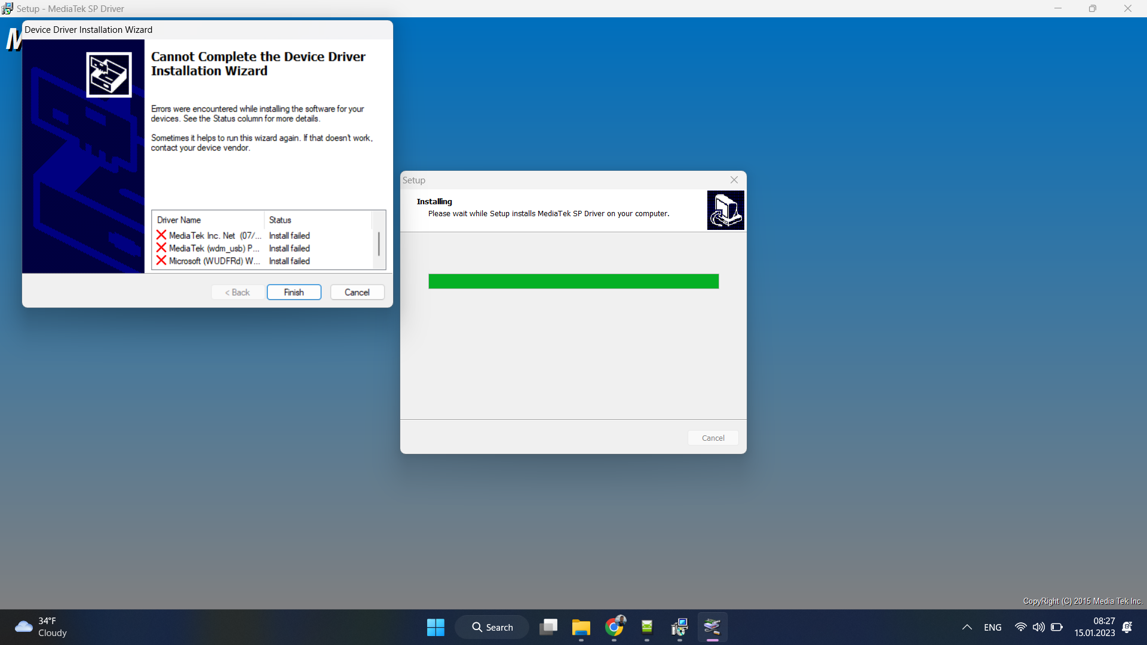Image resolution: width=1147 pixels, height=645 pixels.
Task: Open the weather widget showing 34°F Cloudy
Action: point(41,627)
